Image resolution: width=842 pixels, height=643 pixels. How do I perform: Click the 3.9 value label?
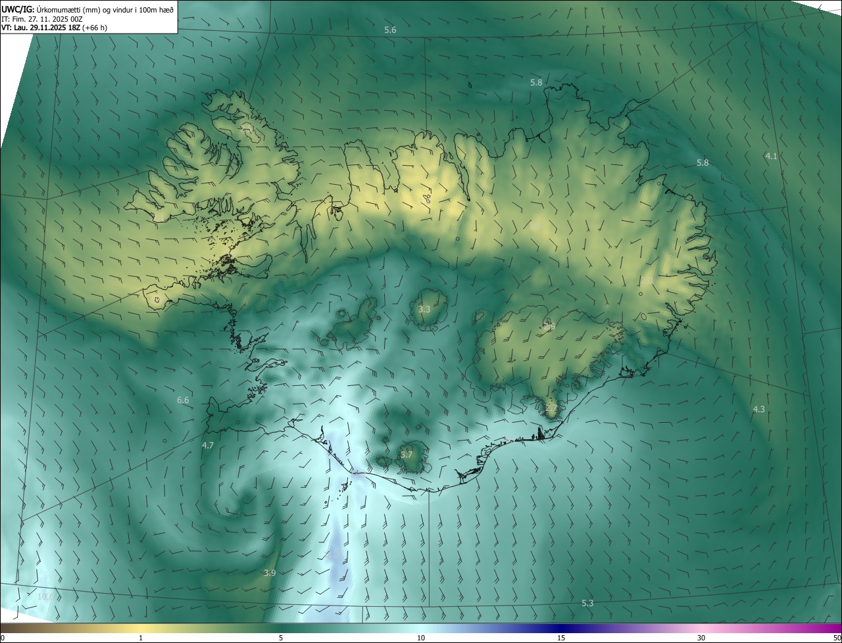point(270,573)
